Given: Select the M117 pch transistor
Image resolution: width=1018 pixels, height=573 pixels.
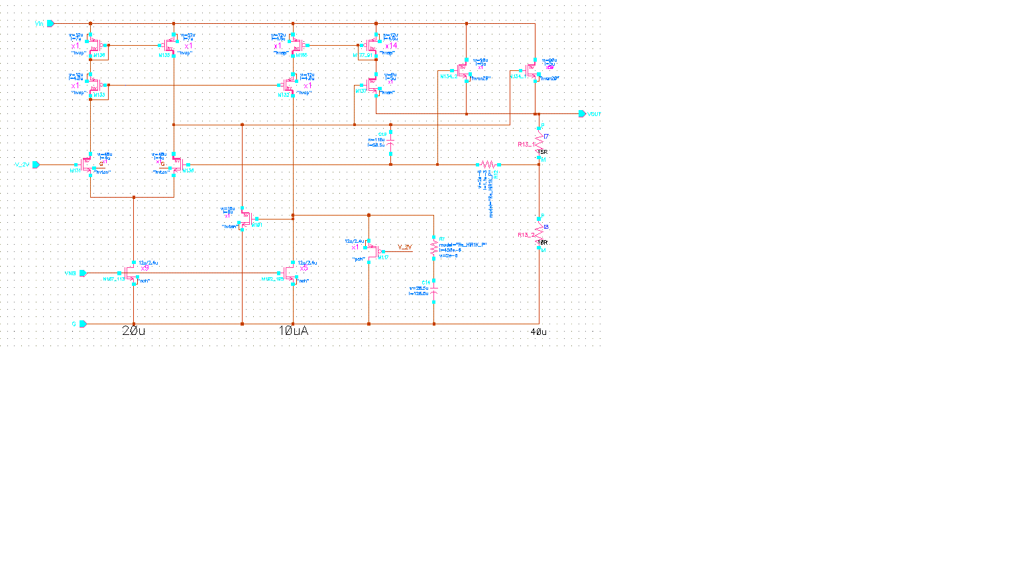Looking at the screenshot, I should point(372,251).
